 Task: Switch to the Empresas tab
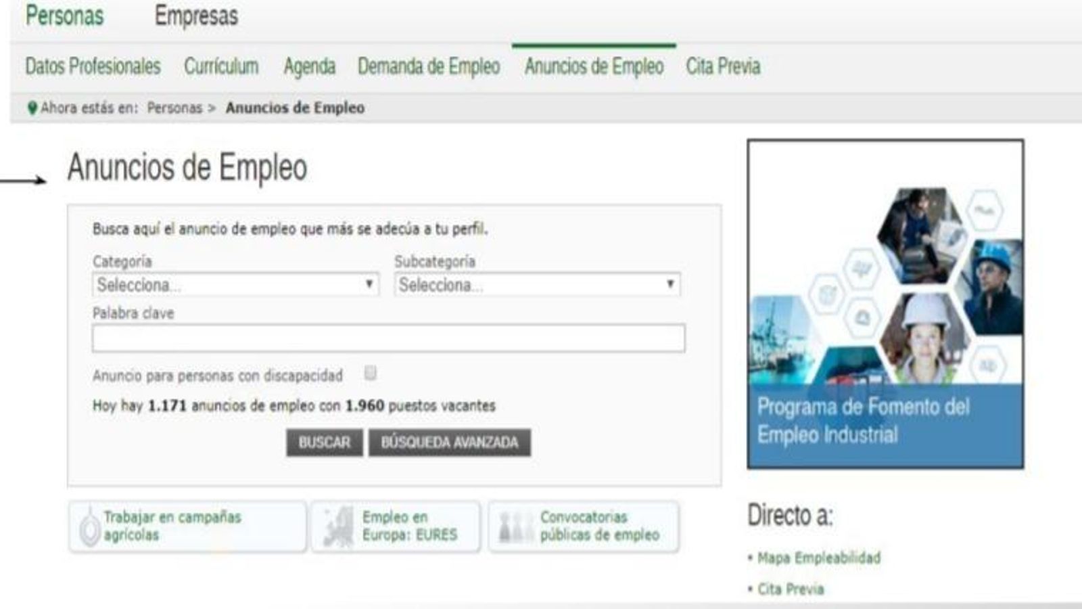coord(197,17)
